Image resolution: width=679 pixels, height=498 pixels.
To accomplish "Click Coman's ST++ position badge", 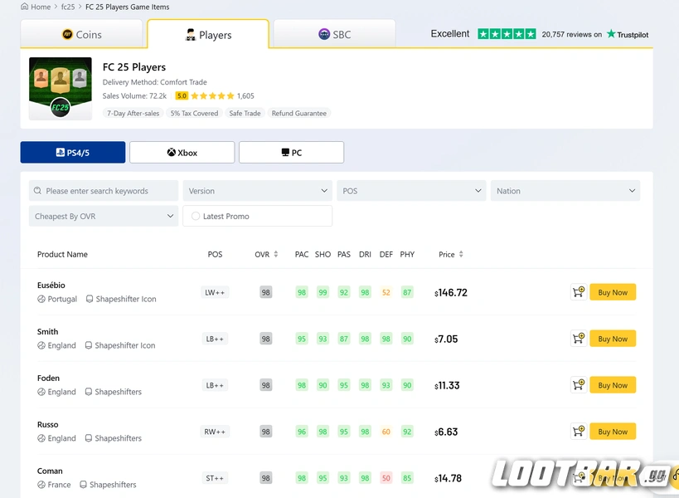I will click(215, 478).
